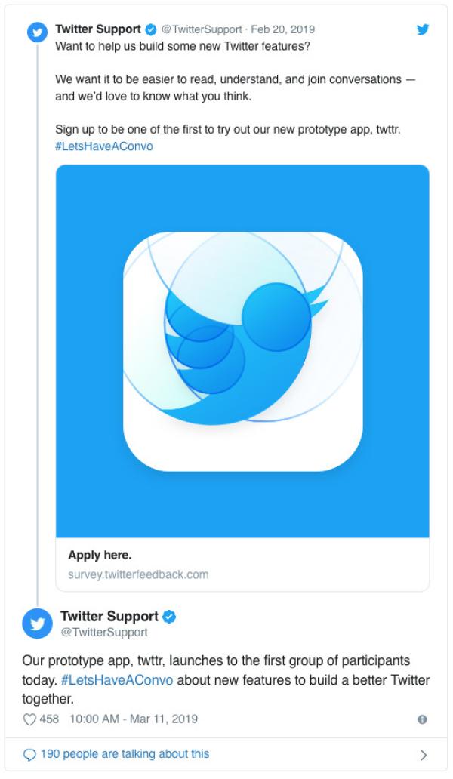Open the twttr app icon preview image
Image resolution: width=453 pixels, height=779 pixels.
click(x=242, y=351)
